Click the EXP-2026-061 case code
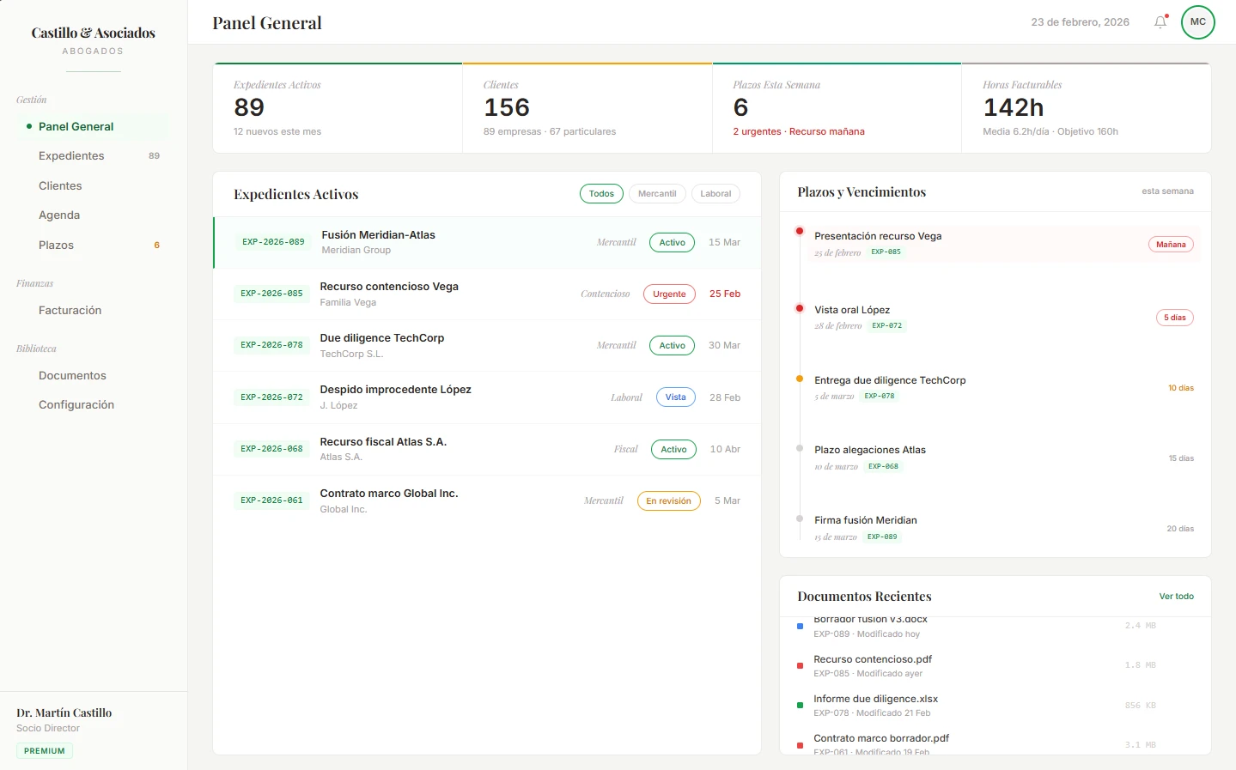This screenshot has height=770, width=1236. [x=271, y=500]
